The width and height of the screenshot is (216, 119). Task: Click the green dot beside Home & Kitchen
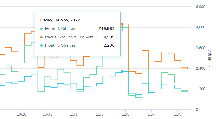[41, 29]
